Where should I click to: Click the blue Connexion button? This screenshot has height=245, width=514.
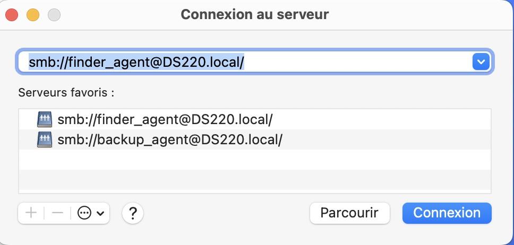(447, 213)
